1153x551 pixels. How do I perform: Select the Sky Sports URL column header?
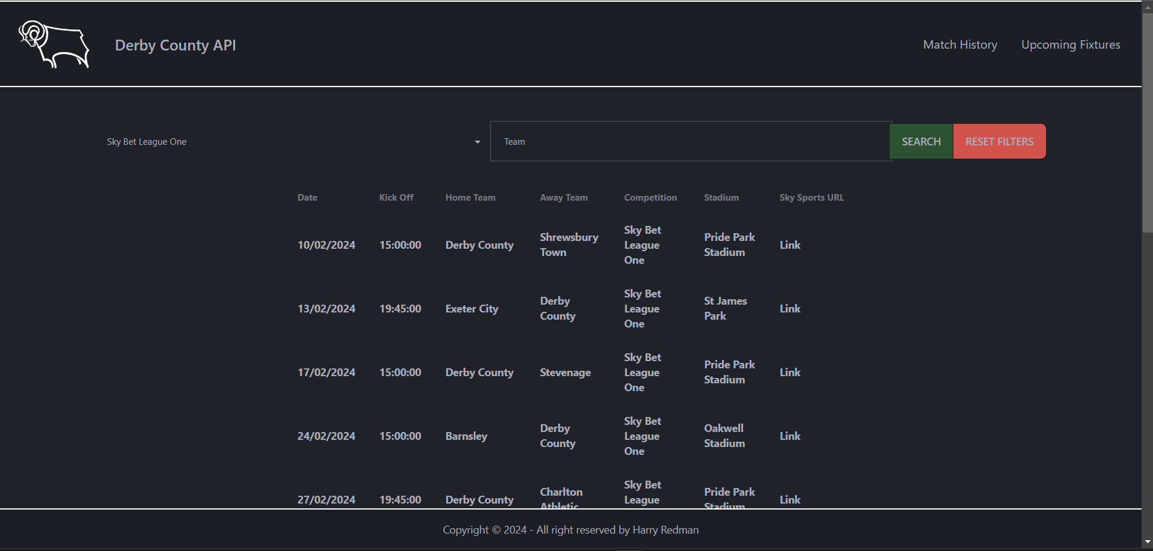click(812, 198)
